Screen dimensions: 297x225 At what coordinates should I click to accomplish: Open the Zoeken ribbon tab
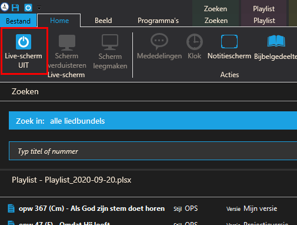point(216,21)
